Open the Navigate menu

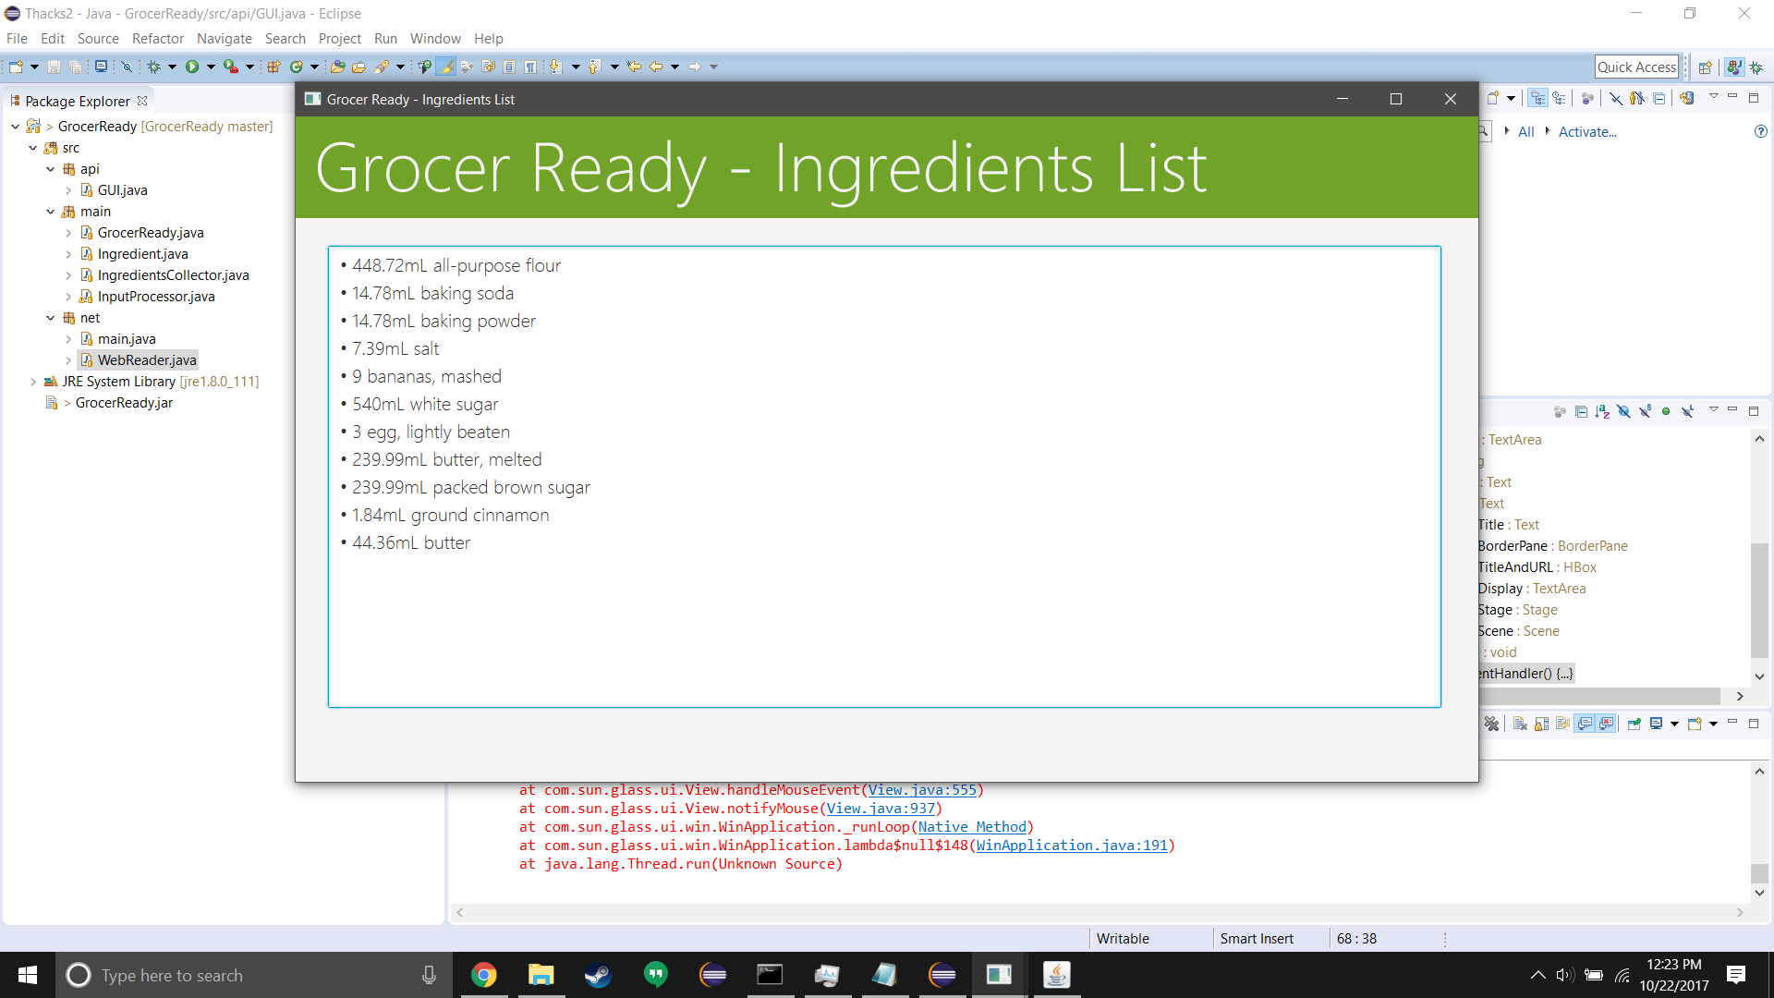pos(224,39)
